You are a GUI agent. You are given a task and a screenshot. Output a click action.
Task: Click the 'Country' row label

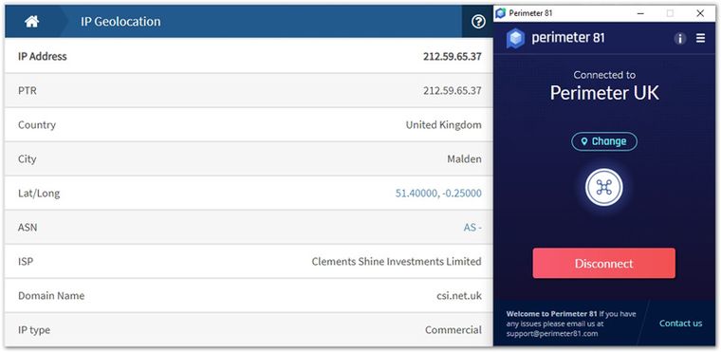pos(37,124)
